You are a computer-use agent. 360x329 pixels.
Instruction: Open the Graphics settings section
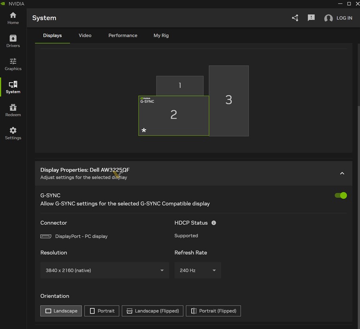coord(13,64)
